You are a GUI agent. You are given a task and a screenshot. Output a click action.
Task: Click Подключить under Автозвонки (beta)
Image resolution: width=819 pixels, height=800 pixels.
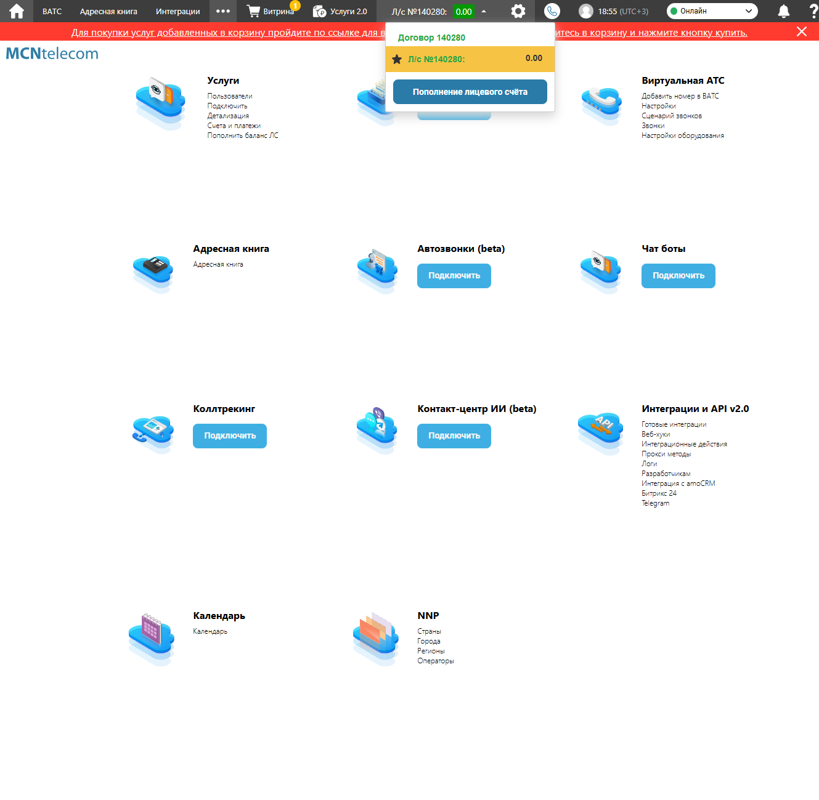[454, 276]
